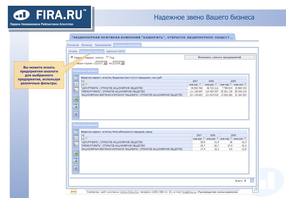Click the company title header with БАШНЕФТЬ
The height and width of the screenshot is (198, 286).
152,37
